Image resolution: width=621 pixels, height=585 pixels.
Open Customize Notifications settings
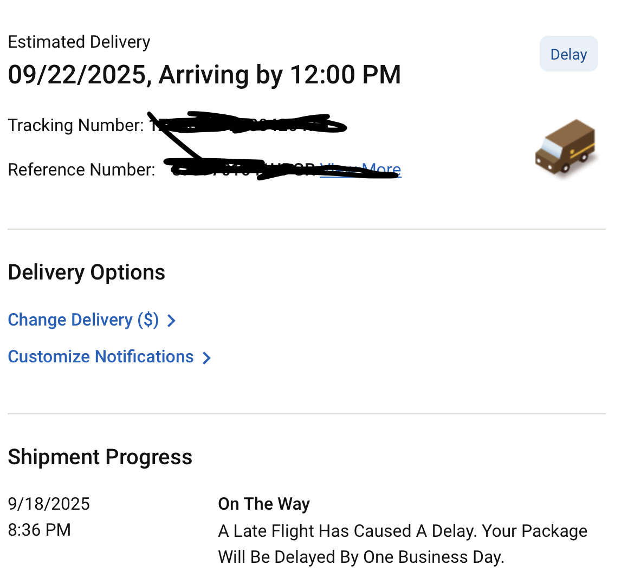(x=100, y=356)
